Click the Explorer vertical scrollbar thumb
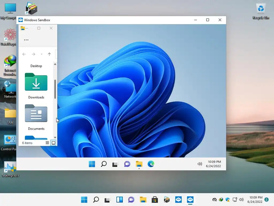Screen dimensions: 274x206 55,89
